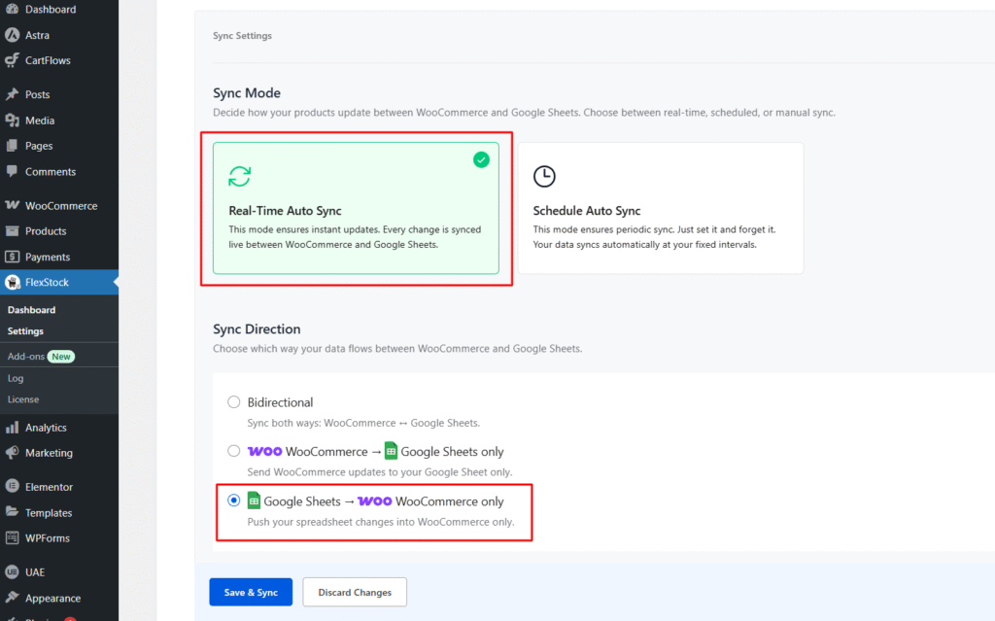Open the Astra menu item
The height and width of the screenshot is (621, 995).
[x=59, y=35]
